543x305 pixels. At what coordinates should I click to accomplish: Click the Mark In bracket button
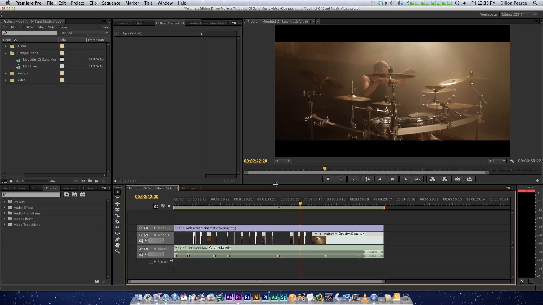[x=341, y=179]
